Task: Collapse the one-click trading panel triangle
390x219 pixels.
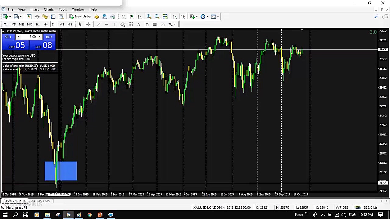Action: coord(3,31)
